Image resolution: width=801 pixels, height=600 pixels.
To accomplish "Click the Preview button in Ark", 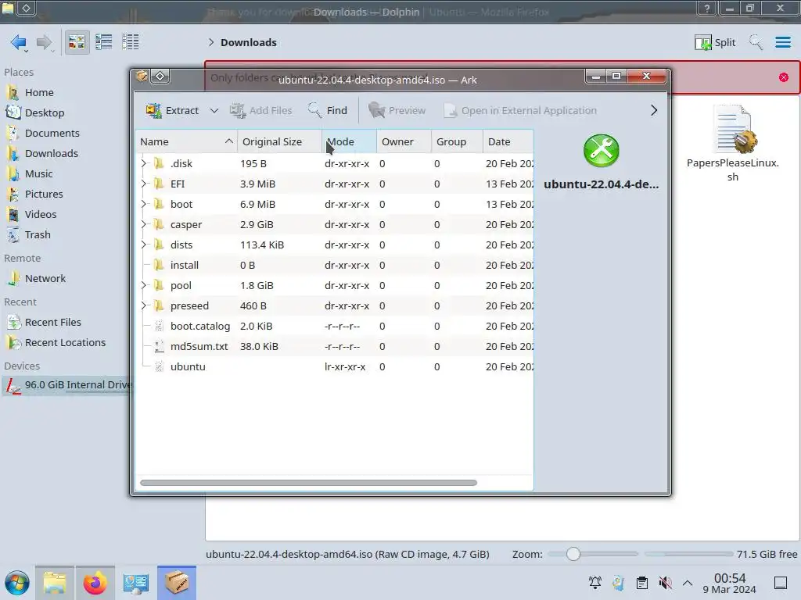I will pyautogui.click(x=397, y=110).
